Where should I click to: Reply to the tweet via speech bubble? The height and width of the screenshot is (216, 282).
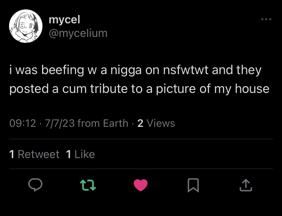[x=35, y=185]
